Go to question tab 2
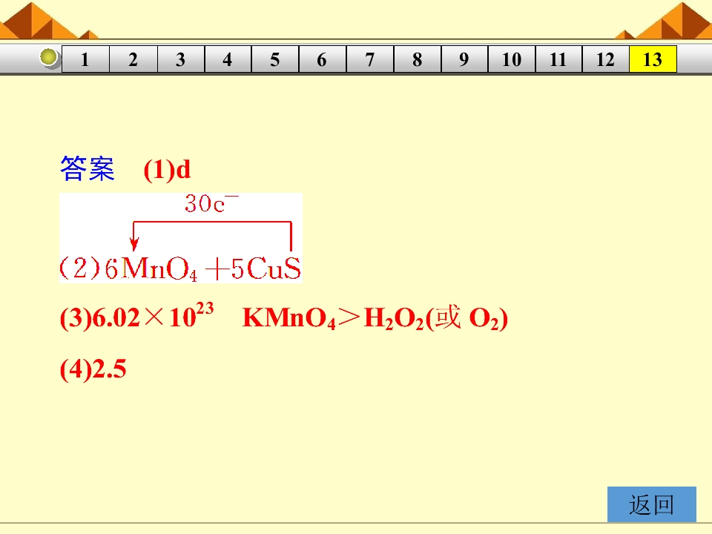The image size is (712, 534). [133, 59]
